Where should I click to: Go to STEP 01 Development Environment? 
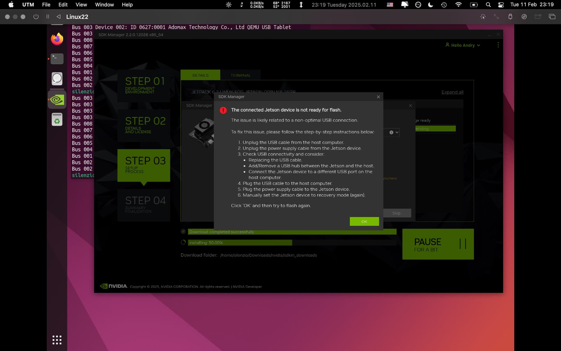(x=144, y=86)
